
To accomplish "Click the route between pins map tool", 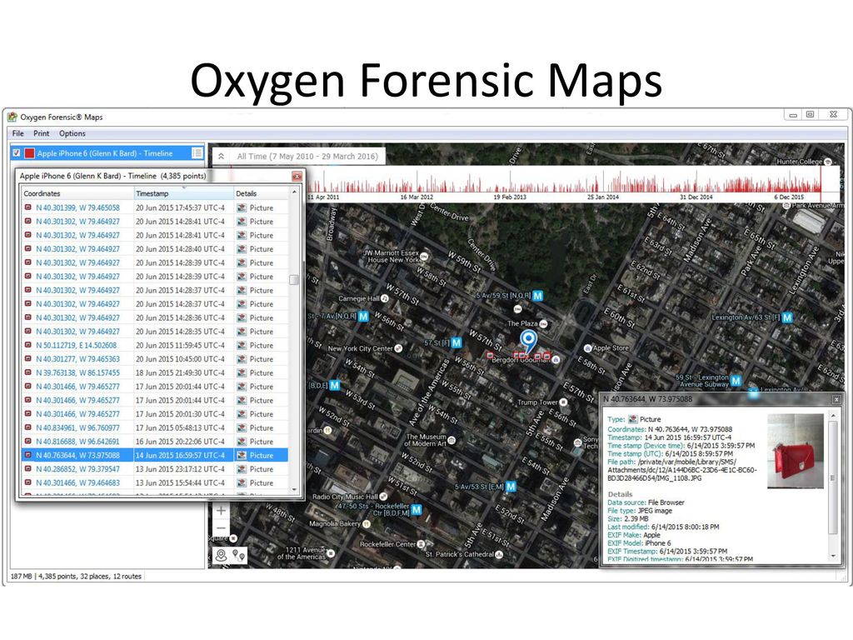I will [x=239, y=555].
